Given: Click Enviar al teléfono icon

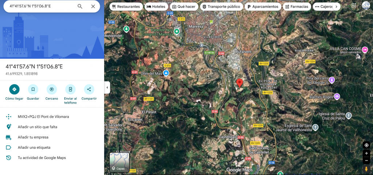Looking at the screenshot, I should click(x=70, y=89).
